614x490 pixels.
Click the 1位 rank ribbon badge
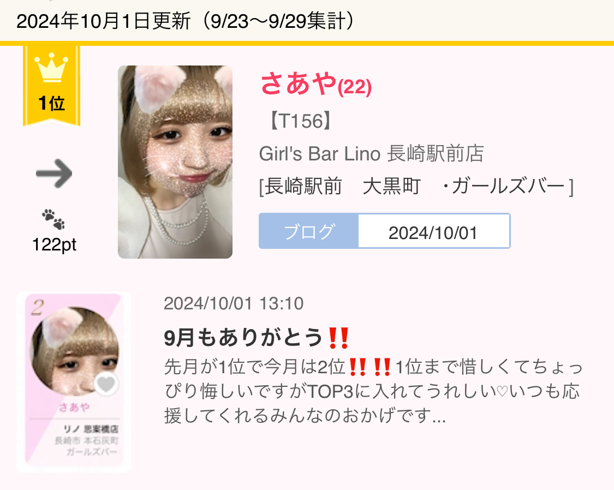(52, 86)
